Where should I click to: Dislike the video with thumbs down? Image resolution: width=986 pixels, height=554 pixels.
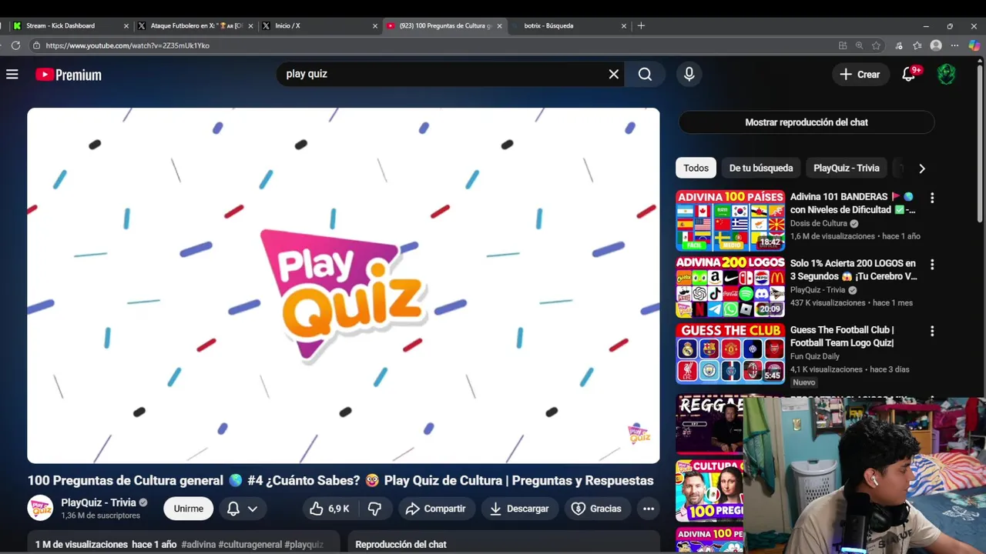(x=375, y=509)
